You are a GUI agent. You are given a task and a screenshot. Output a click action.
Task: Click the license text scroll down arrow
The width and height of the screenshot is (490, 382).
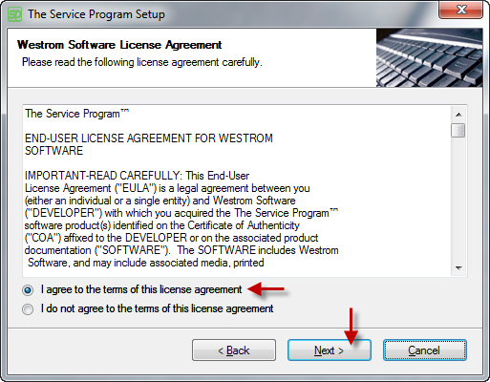point(458,268)
